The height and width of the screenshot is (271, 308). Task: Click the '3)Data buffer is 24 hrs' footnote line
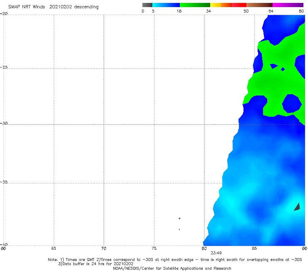pyautogui.click(x=96, y=264)
